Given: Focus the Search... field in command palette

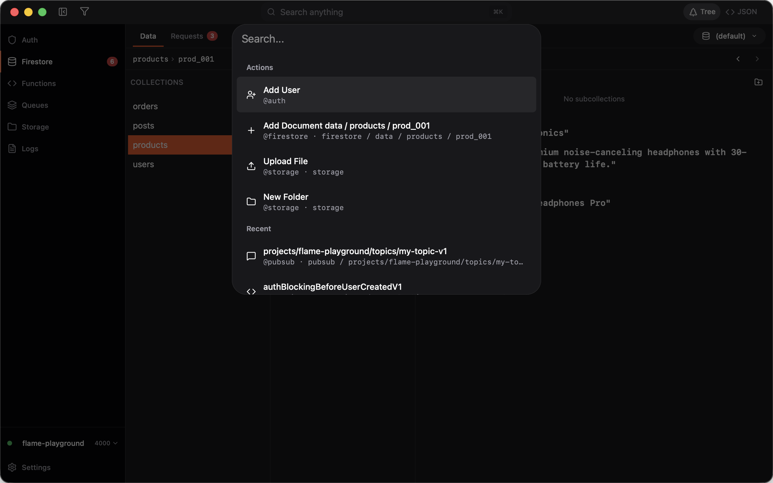Looking at the screenshot, I should [386, 39].
